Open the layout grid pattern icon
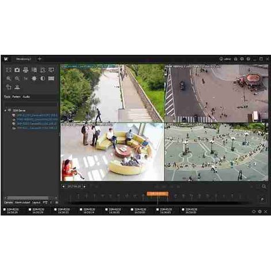271x271 pixels. (x=51, y=78)
